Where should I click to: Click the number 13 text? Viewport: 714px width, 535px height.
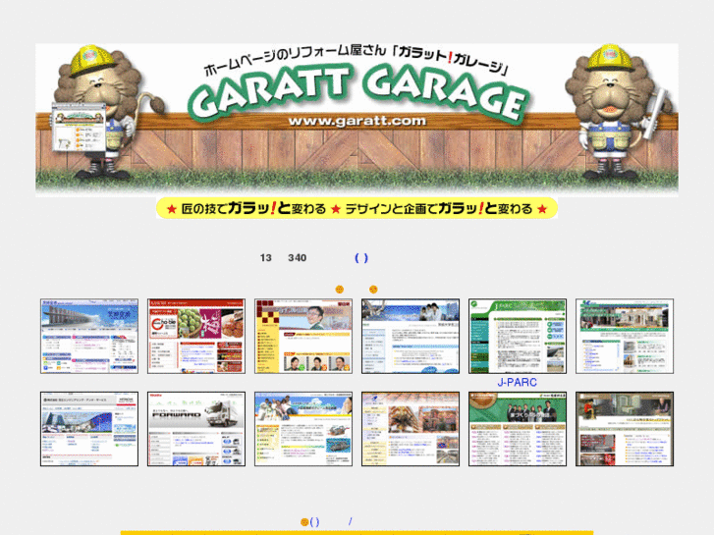(265, 258)
